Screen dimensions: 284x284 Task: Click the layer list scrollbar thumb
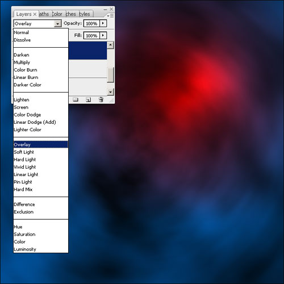click(110, 75)
